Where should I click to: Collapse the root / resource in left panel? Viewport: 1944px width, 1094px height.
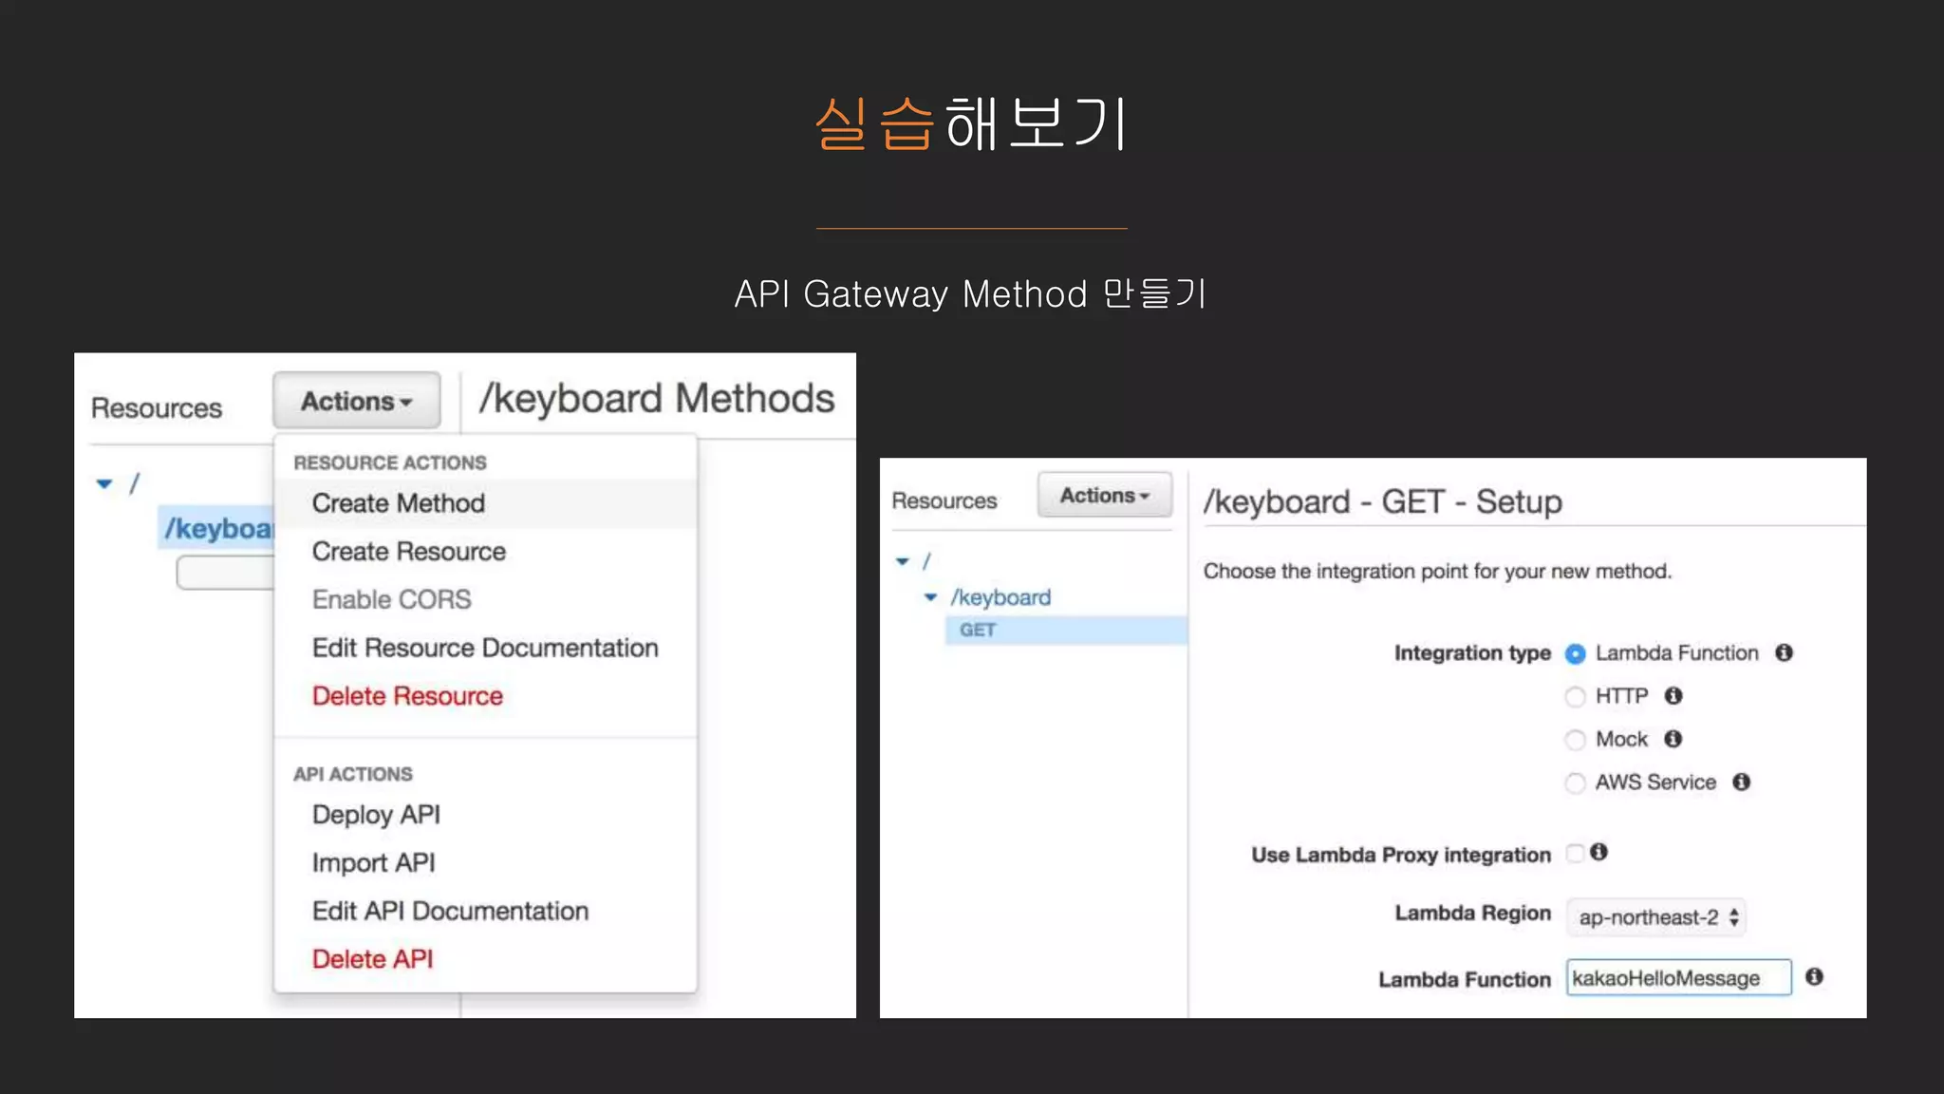[104, 484]
